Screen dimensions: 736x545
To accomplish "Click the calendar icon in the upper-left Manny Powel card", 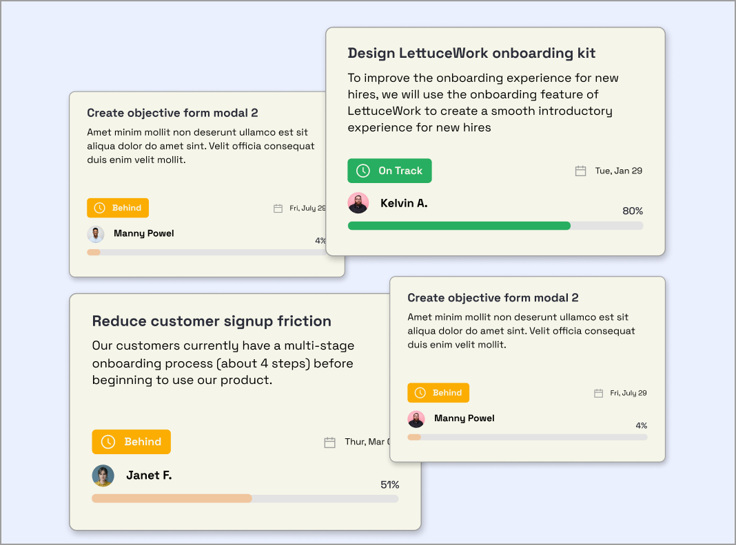I will point(278,208).
